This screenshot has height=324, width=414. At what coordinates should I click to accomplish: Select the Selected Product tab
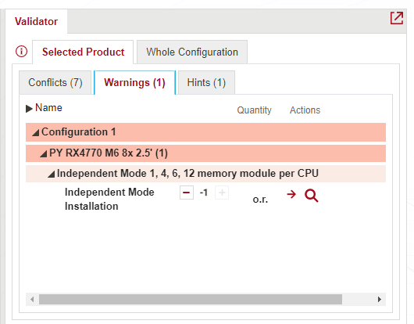83,52
